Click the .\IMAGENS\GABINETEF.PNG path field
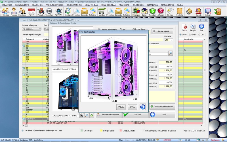The image size is (227, 142). click(65, 69)
